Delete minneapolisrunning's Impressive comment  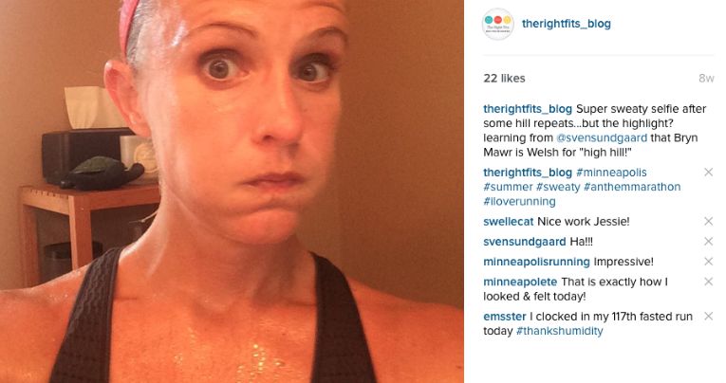[x=708, y=262]
